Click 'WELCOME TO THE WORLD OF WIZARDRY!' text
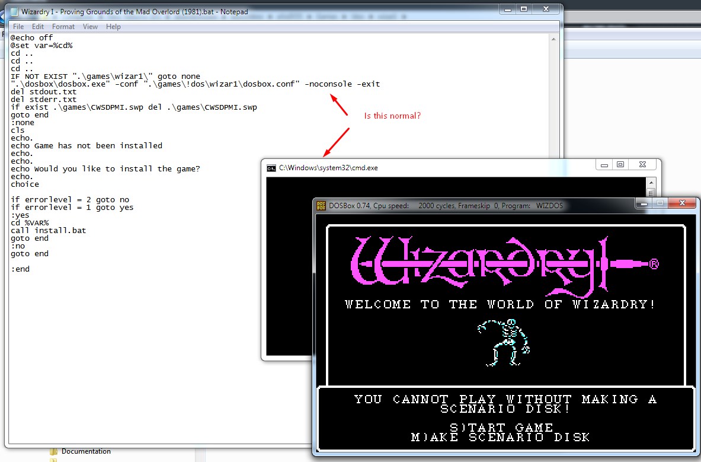This screenshot has height=462, width=701. point(500,305)
